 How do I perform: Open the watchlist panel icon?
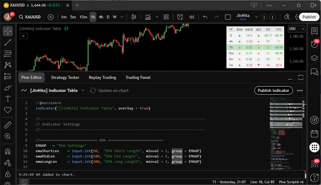[x=314, y=31]
